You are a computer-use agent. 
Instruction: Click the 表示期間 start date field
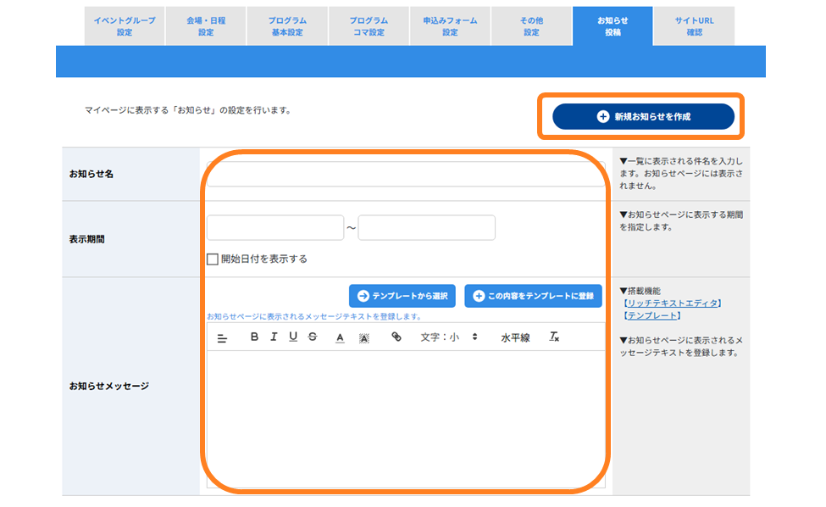(275, 228)
